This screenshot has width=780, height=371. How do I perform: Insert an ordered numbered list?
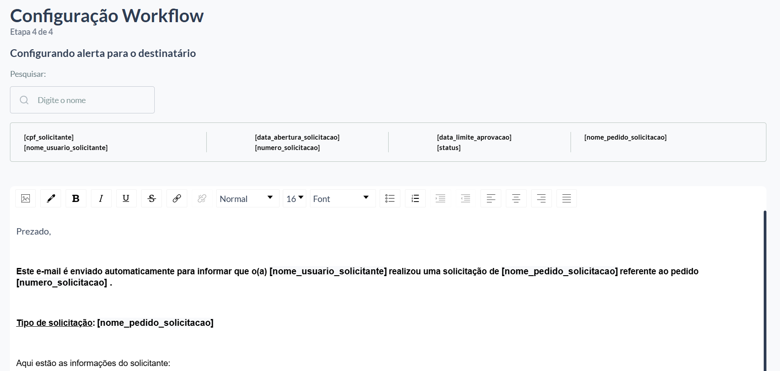(415, 198)
